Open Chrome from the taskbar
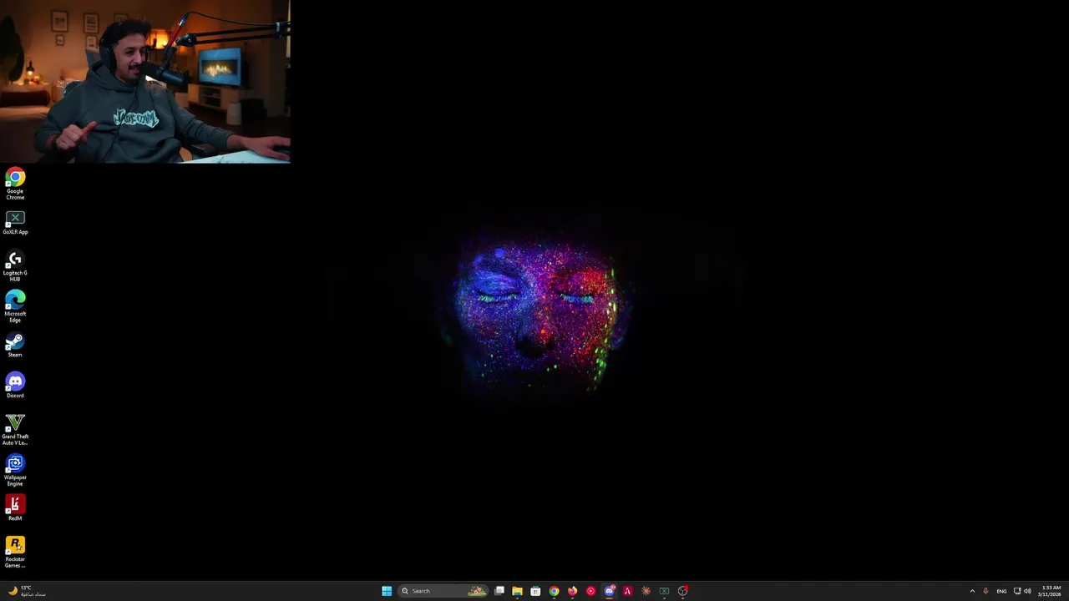The image size is (1069, 601). 554,591
